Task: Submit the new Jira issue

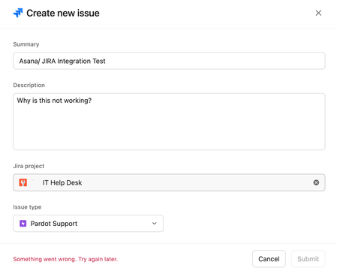Action: coord(308,259)
